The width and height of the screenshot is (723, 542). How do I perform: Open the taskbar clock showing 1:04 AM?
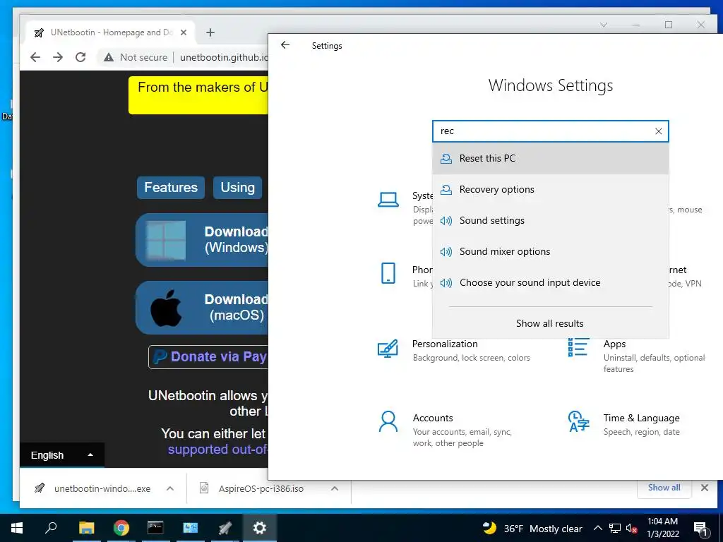(662, 528)
